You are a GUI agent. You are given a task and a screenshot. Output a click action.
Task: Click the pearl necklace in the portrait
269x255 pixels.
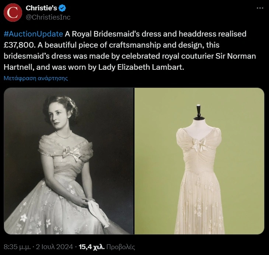pyautogui.click(x=63, y=135)
